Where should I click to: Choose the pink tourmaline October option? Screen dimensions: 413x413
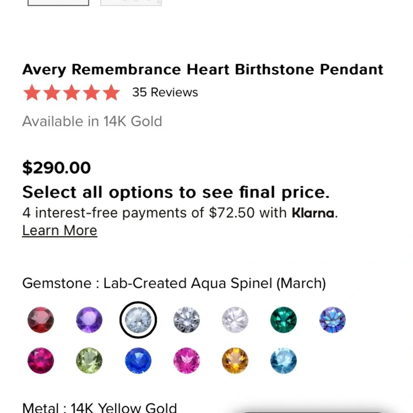[186, 361]
